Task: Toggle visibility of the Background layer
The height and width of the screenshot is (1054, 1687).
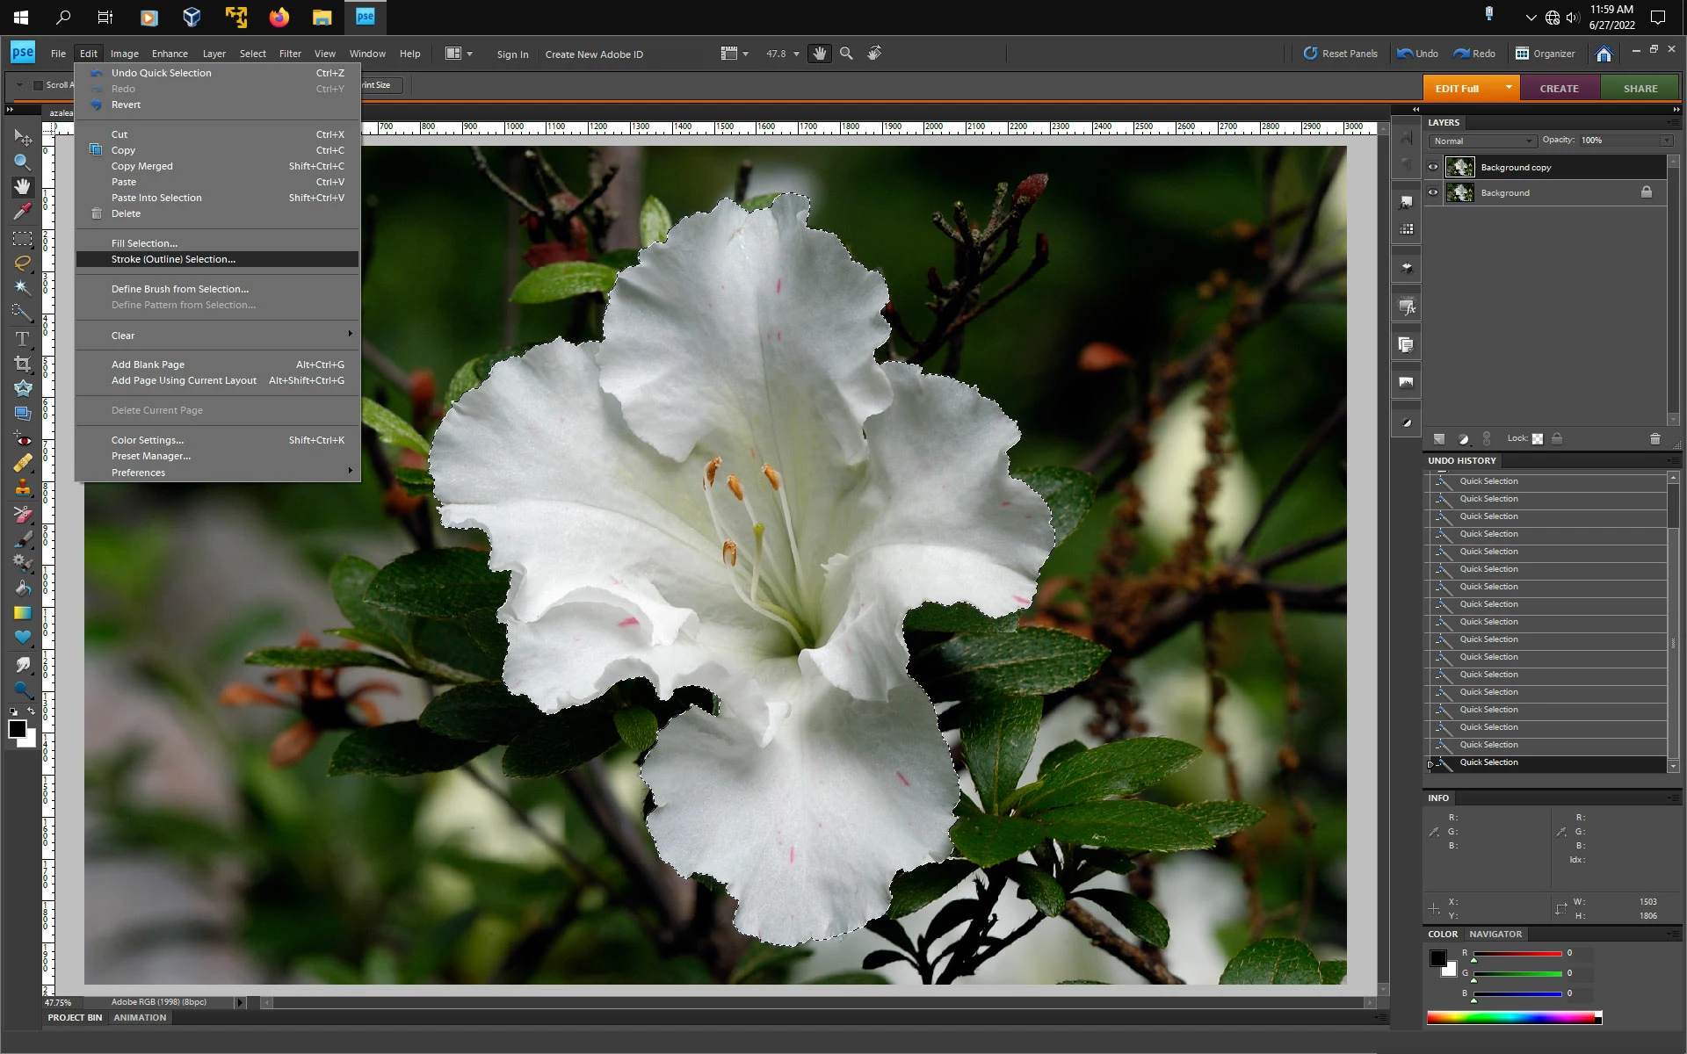Action: point(1433,192)
